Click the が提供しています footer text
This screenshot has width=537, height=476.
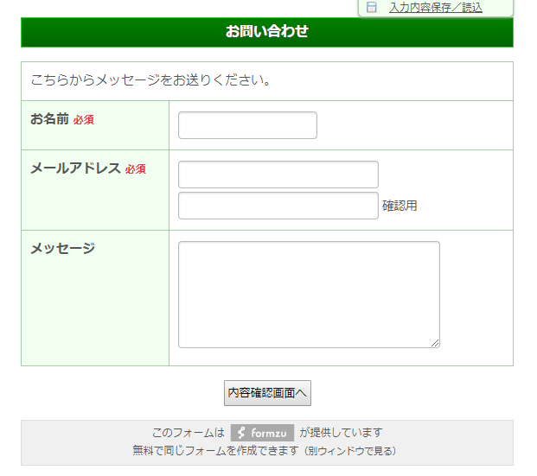[341, 433]
